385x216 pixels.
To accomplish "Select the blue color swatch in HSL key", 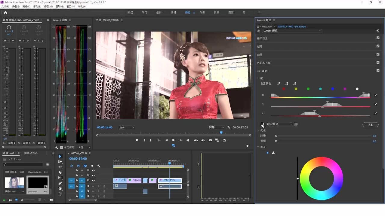I will pyautogui.click(x=333, y=89).
